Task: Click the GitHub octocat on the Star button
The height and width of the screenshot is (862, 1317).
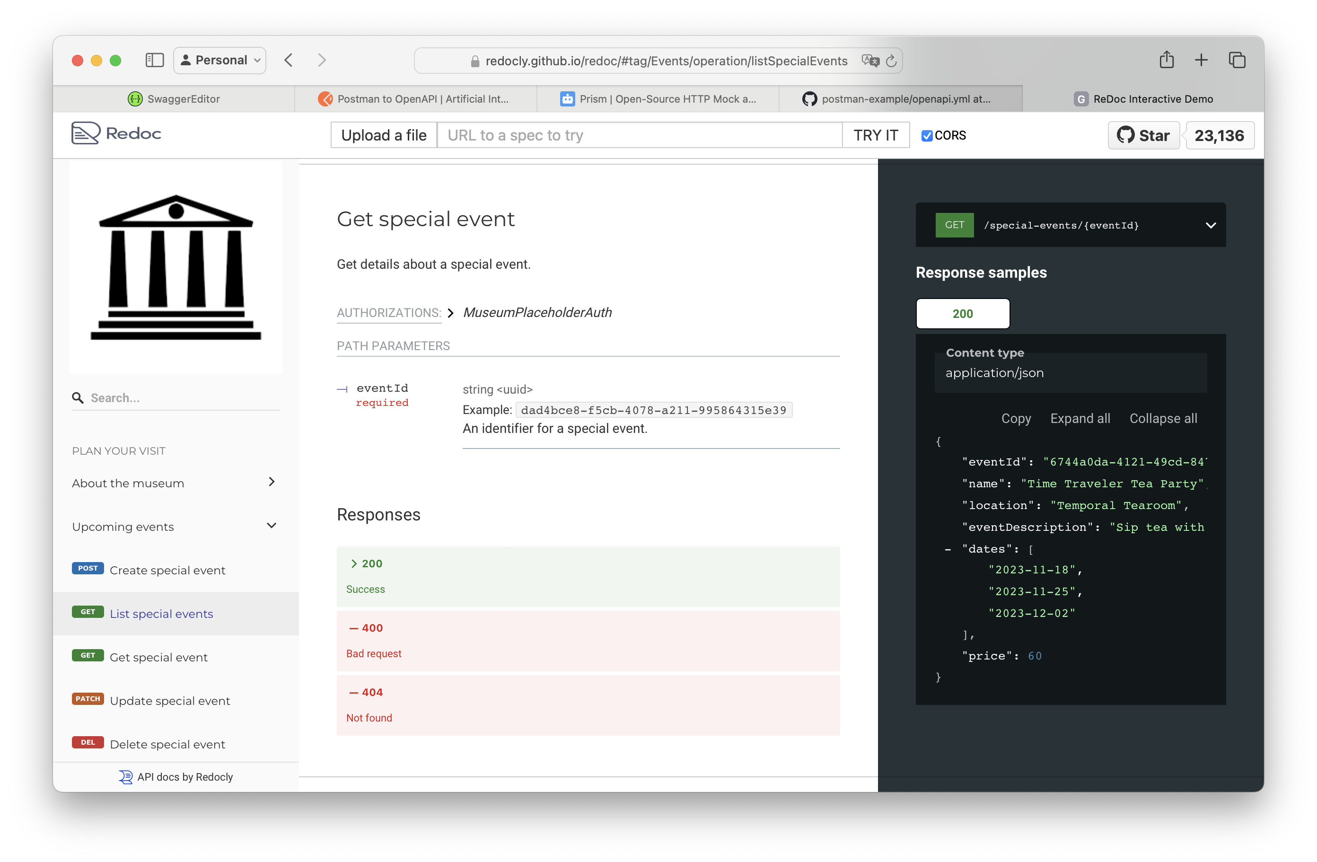Action: tap(1125, 135)
